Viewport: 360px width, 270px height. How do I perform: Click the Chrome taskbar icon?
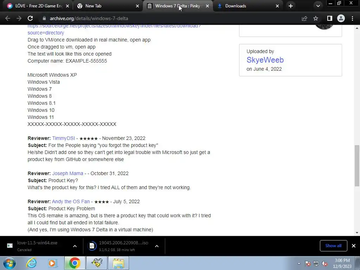(75, 263)
